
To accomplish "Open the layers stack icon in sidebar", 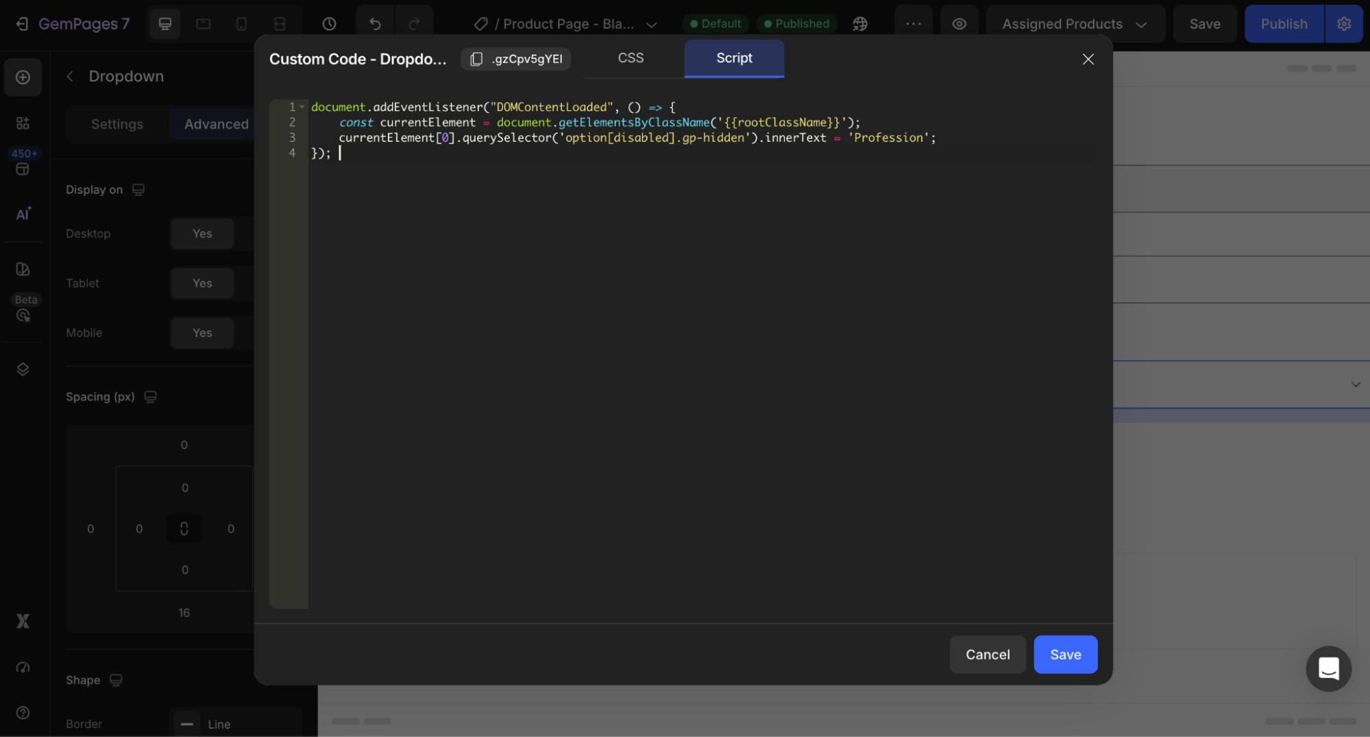I will [x=23, y=369].
